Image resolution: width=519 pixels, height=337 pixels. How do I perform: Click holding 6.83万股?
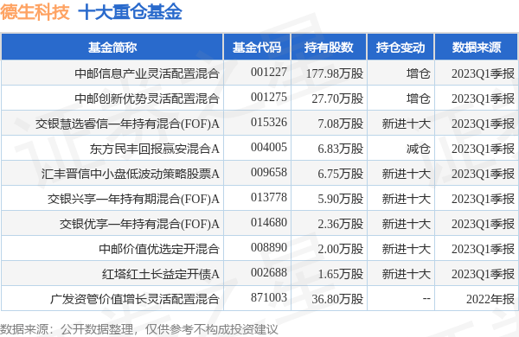click(x=341, y=149)
